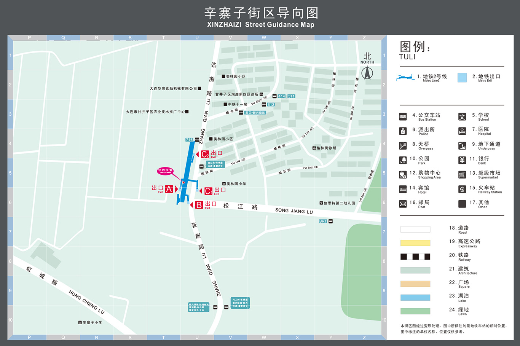Select the Underpass legend icon
Screen dimensions: 520x346
(462, 146)
